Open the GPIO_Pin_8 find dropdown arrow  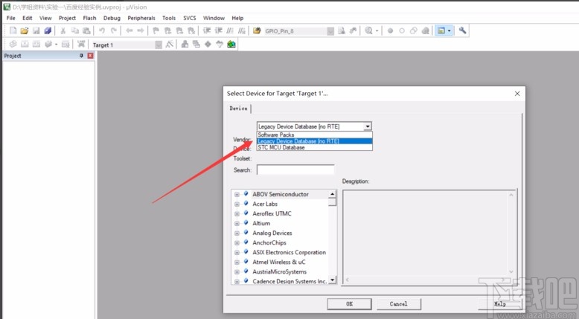coord(330,31)
